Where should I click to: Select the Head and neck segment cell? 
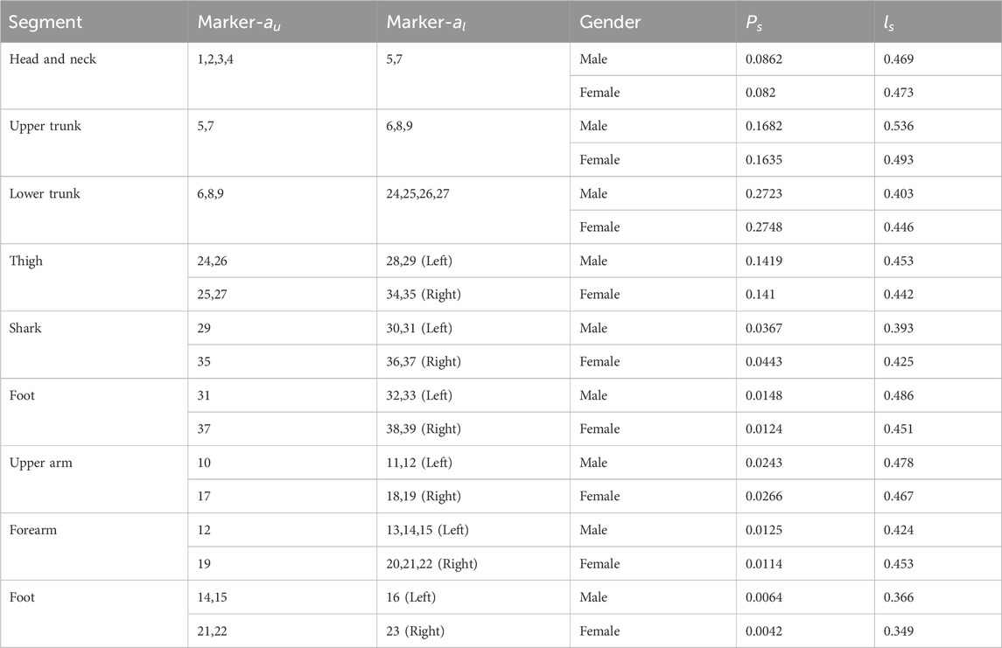(94, 76)
